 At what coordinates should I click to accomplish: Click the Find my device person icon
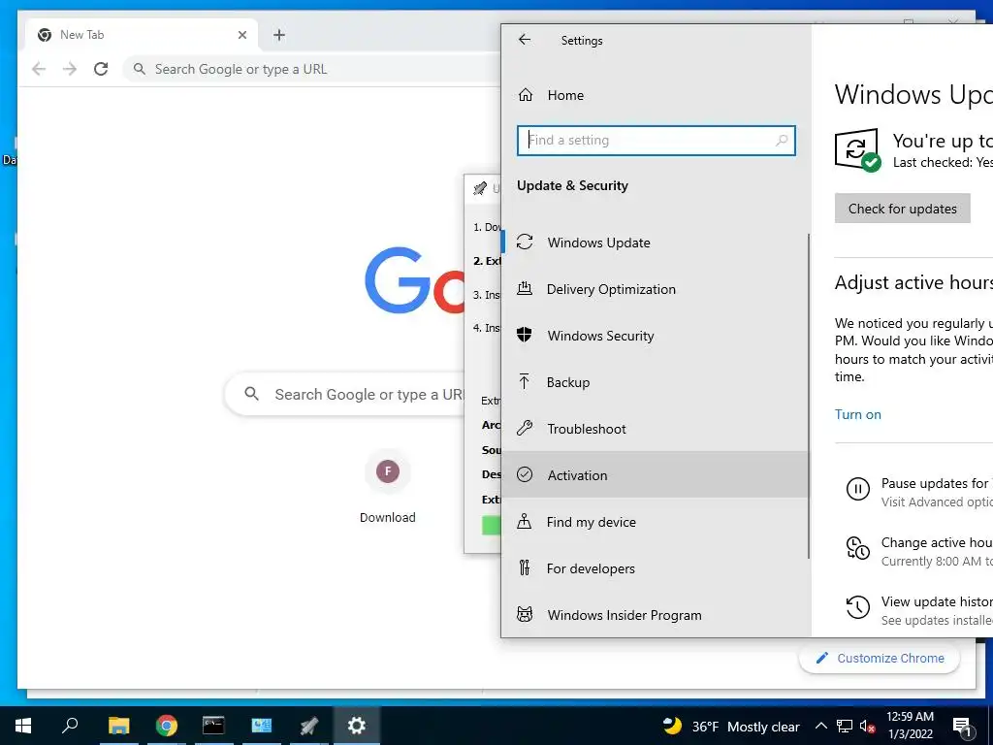[x=525, y=521]
